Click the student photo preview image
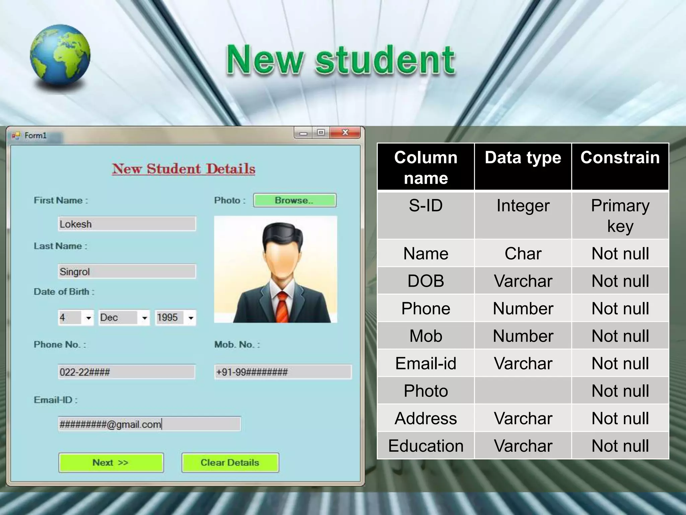 [276, 270]
